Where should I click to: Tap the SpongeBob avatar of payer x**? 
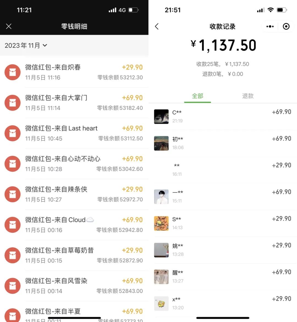161,303
